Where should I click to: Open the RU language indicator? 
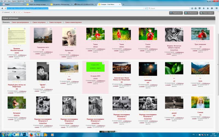194,135
